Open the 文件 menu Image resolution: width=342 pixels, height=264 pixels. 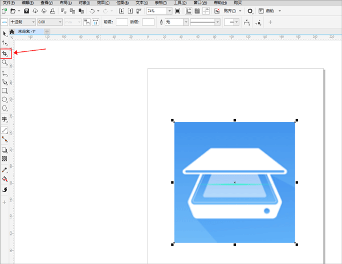tap(8, 3)
